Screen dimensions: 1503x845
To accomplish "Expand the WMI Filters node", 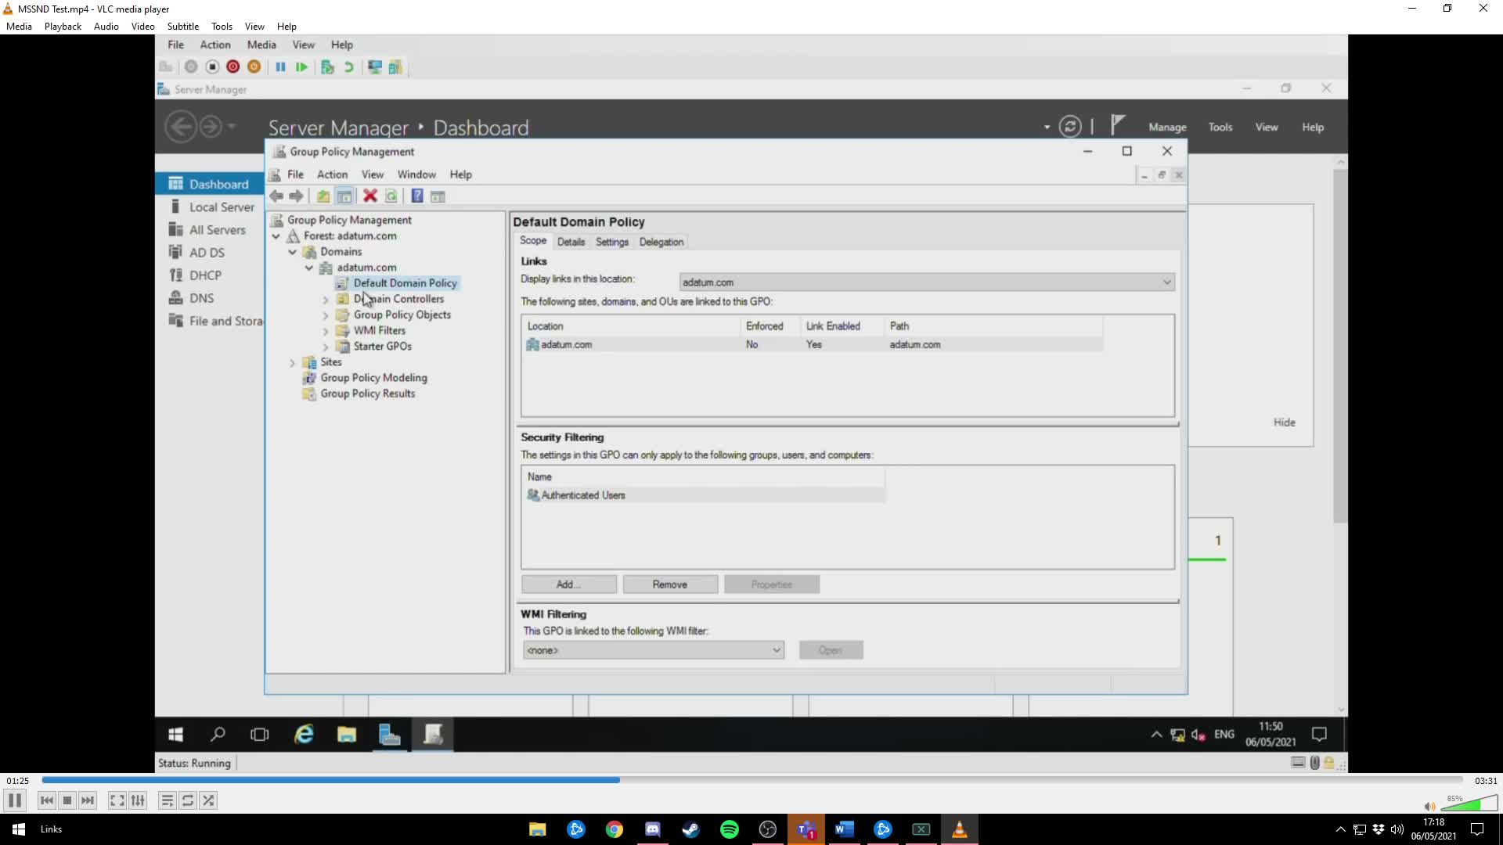I will tap(326, 331).
